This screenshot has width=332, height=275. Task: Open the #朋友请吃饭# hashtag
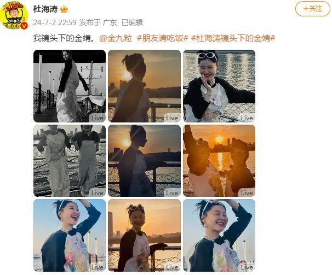click(x=163, y=38)
